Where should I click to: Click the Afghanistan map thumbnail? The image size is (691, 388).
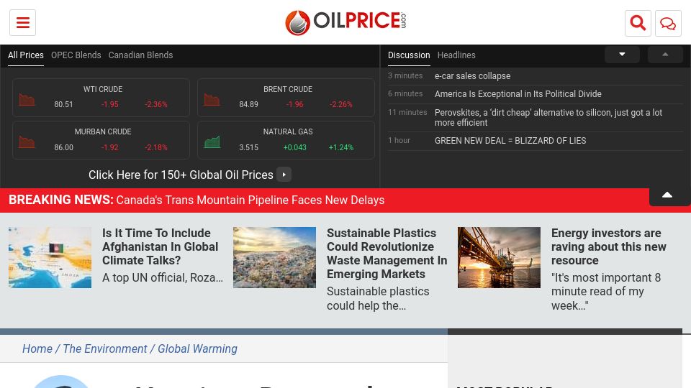pyautogui.click(x=50, y=257)
